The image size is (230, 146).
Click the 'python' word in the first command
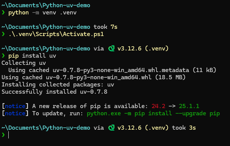point(19,13)
